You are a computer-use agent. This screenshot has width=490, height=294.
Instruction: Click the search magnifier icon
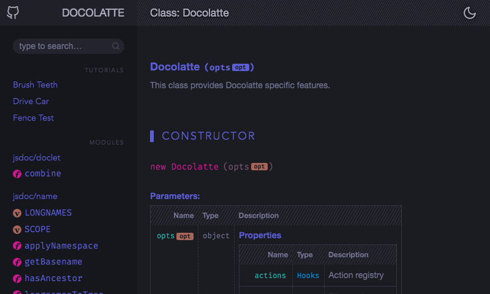click(116, 46)
